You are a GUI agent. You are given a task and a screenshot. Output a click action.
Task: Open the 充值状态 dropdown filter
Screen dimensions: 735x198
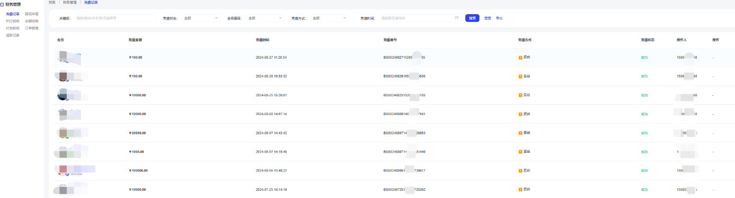[200, 18]
